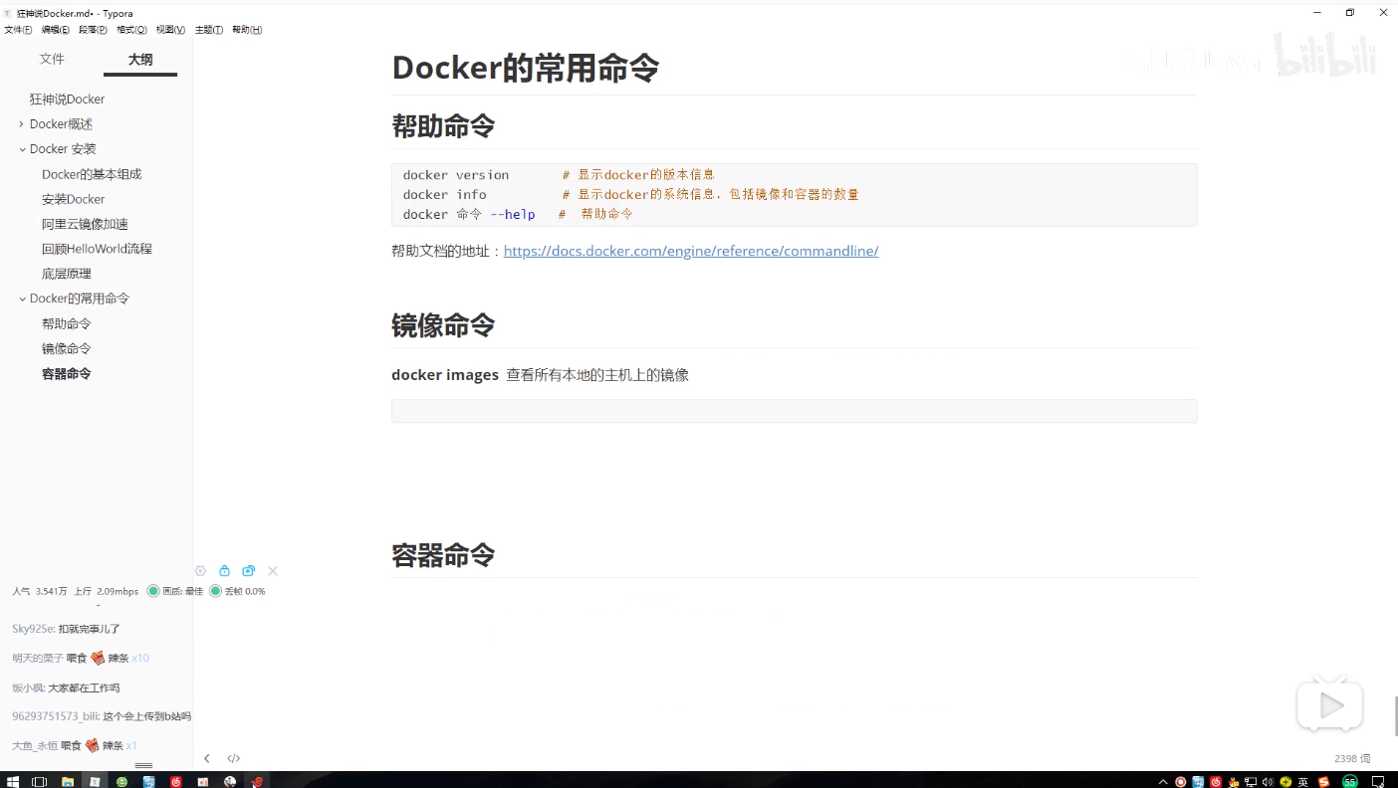1398x788 pixels.
Task: Open Task View on the taskbar
Action: click(39, 781)
